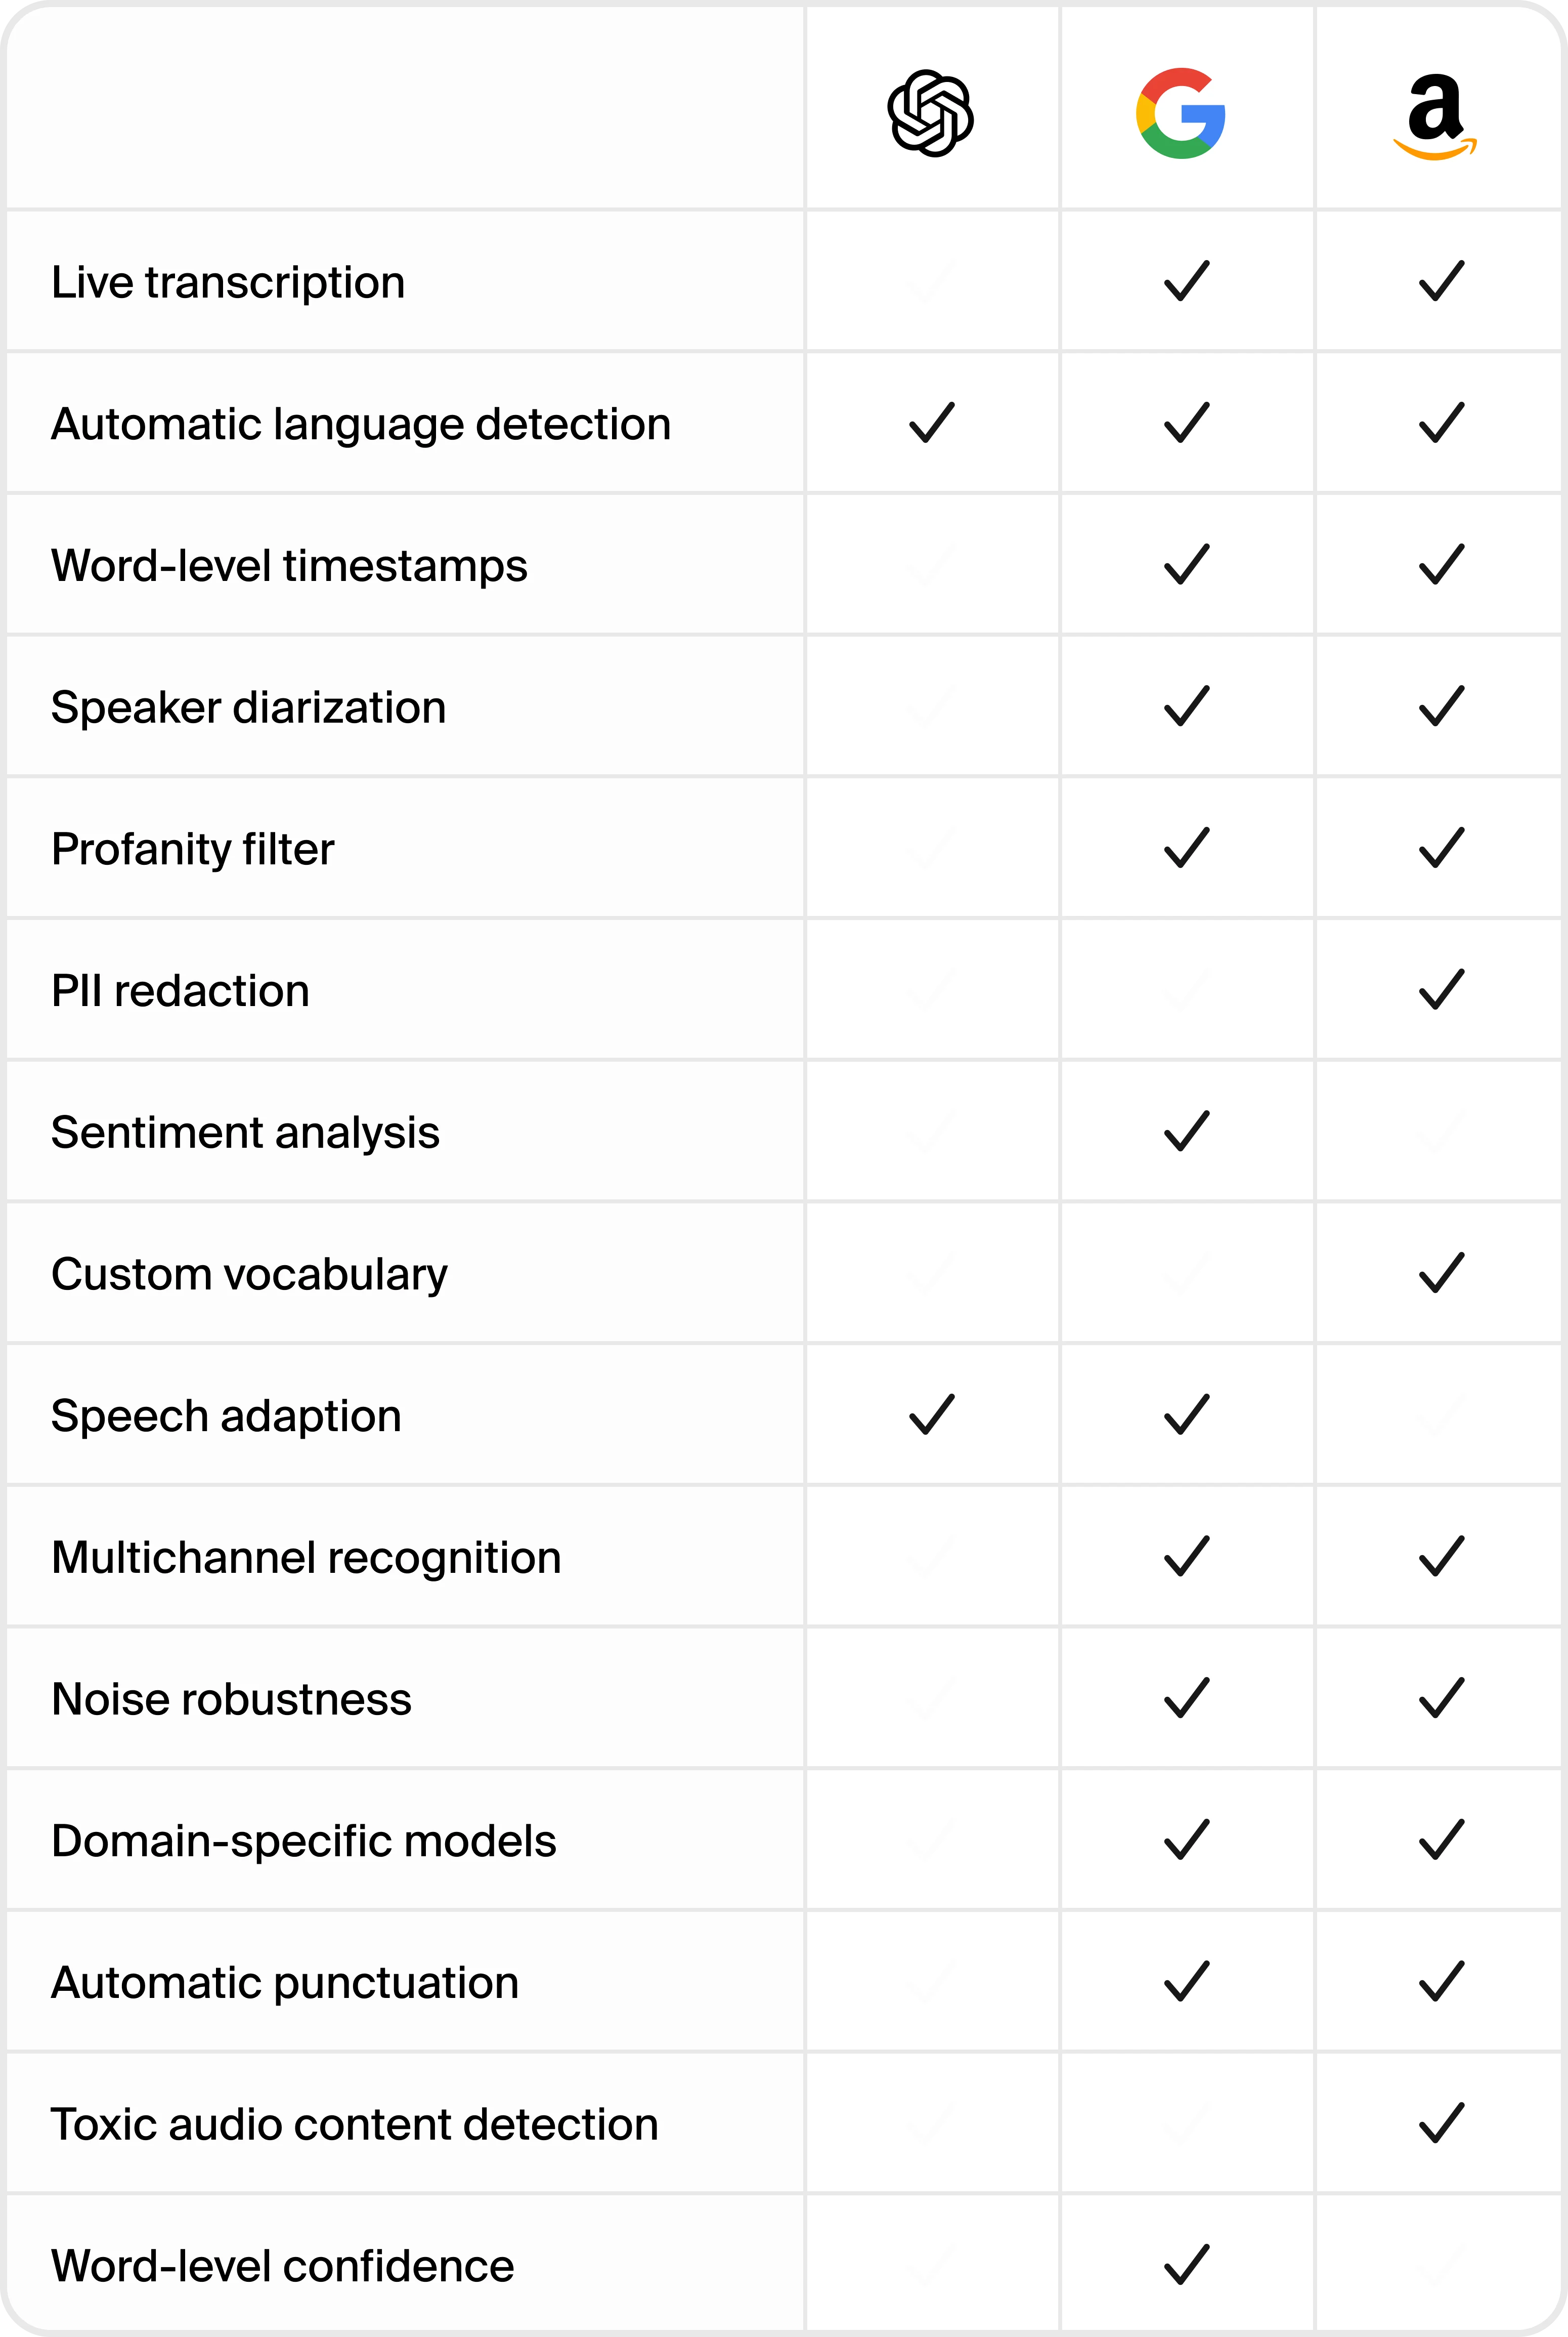Click Amazon's checkmark for Custom vocabulary
The image size is (1568, 2337).
tap(1442, 1273)
